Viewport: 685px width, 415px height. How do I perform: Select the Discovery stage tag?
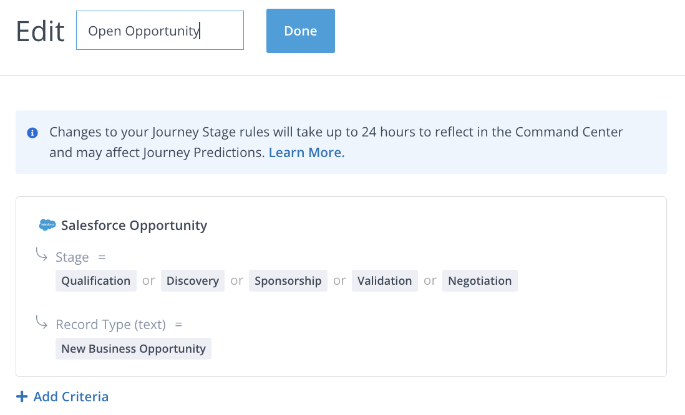193,280
